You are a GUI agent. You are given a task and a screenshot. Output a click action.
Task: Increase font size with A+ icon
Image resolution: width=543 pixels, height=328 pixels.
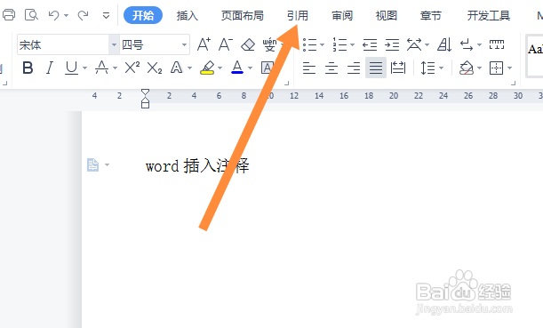pyautogui.click(x=204, y=44)
